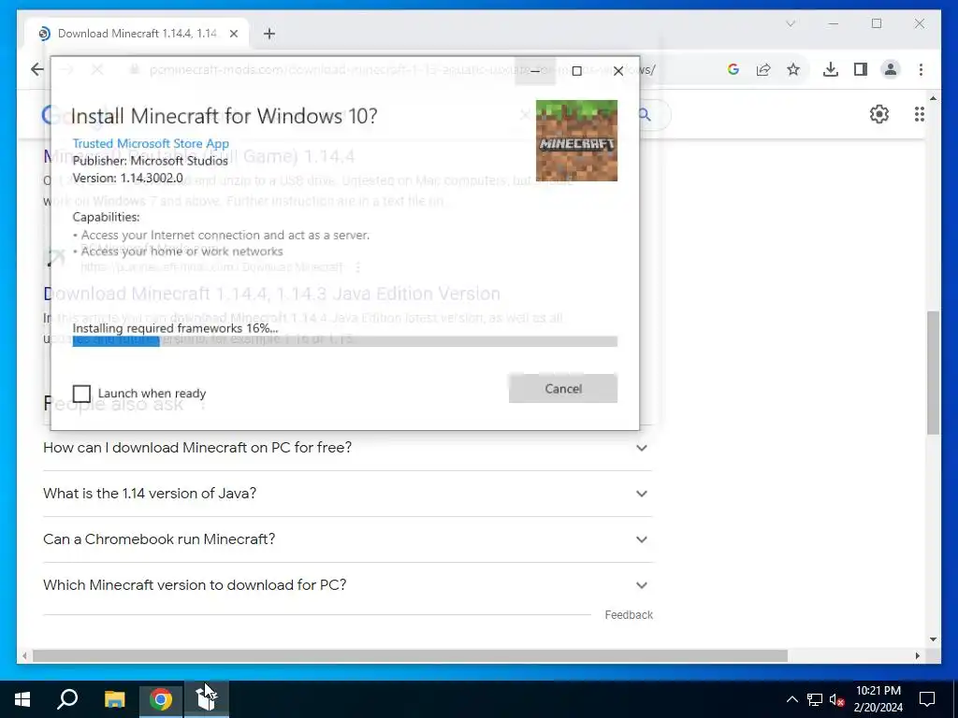Click the muted volume tray icon
Screen dimensions: 958x718
pyautogui.click(x=836, y=699)
